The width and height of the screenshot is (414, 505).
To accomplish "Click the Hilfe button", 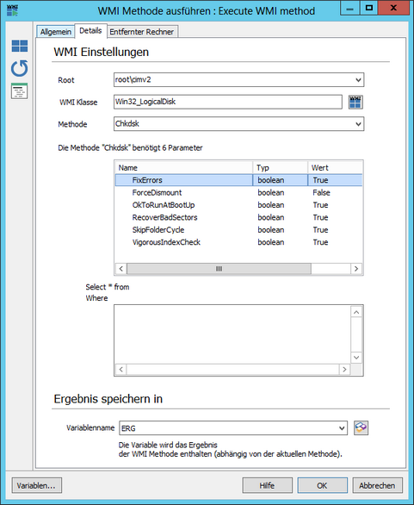I will (268, 485).
